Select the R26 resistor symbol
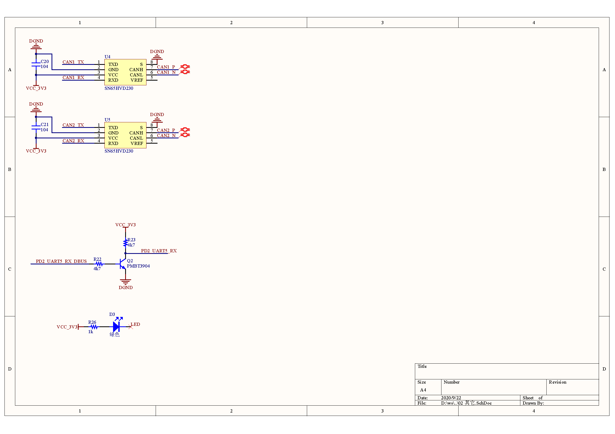The width and height of the screenshot is (615, 434). (x=94, y=327)
